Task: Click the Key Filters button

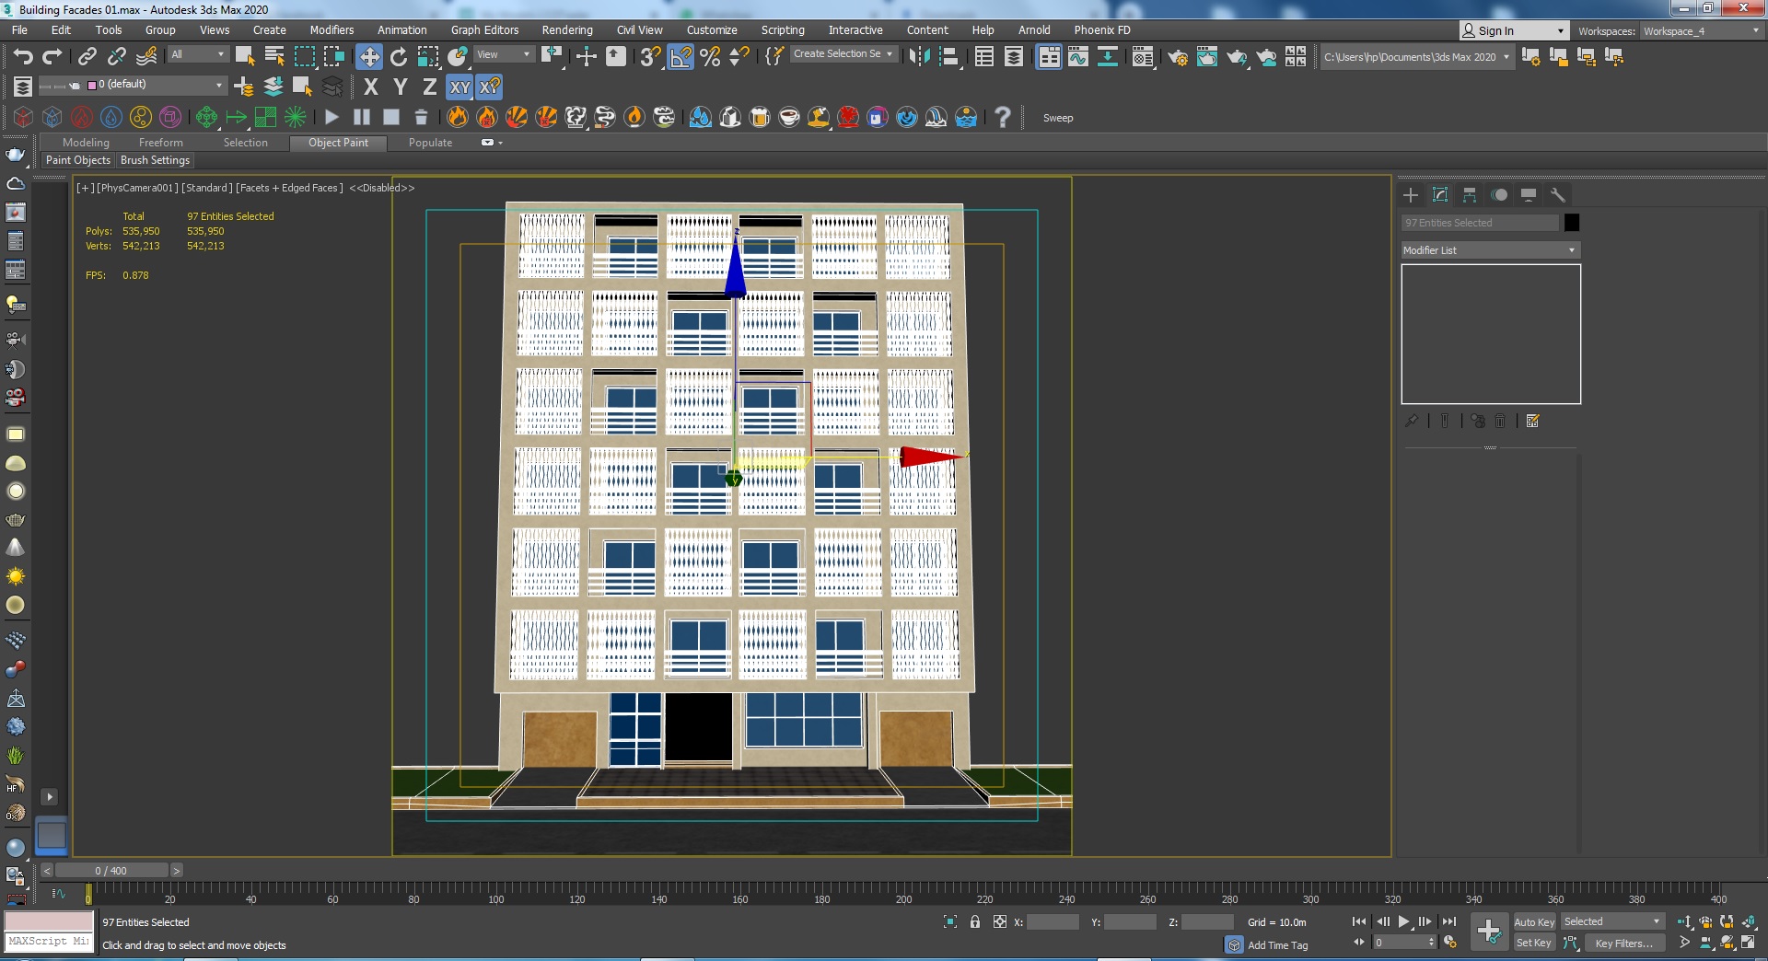Action: [x=1623, y=944]
